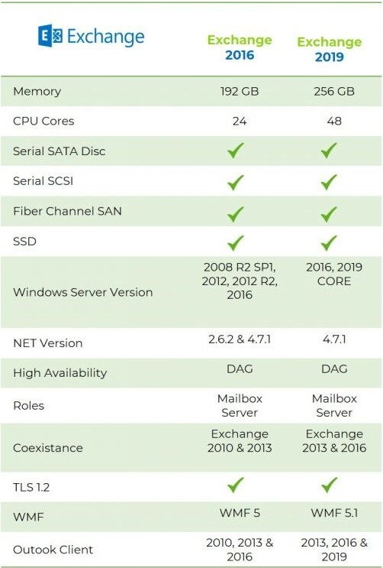Click the TLS 1.2 checkmark under Exchange 2016
This screenshot has width=383, height=568.
coord(236,485)
